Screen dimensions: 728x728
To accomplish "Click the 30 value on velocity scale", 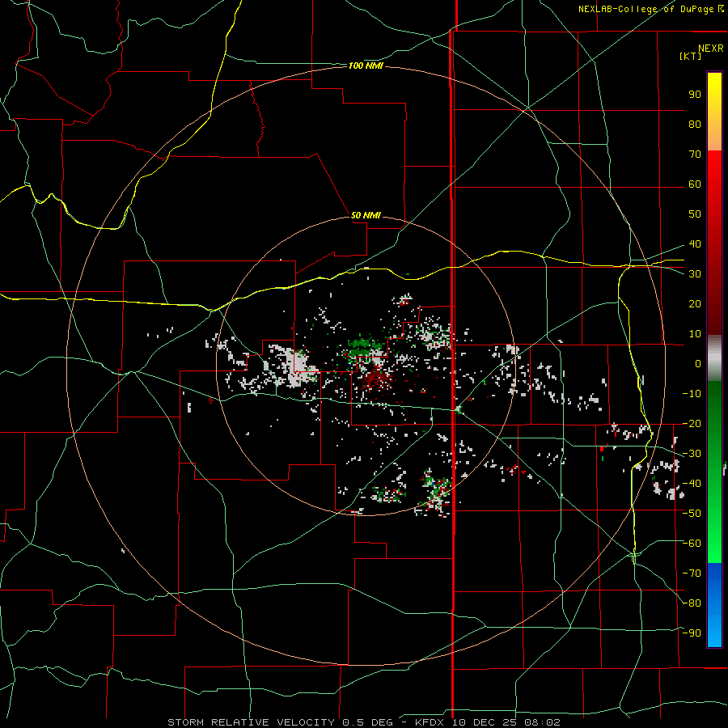I will coord(695,274).
